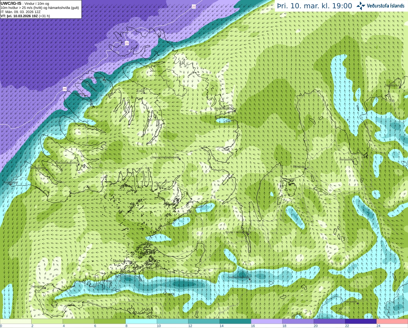Pick the medium purple 18–20 m/s legend swatch
Image resolution: width=408 pixels, height=328 pixels.
(298, 321)
